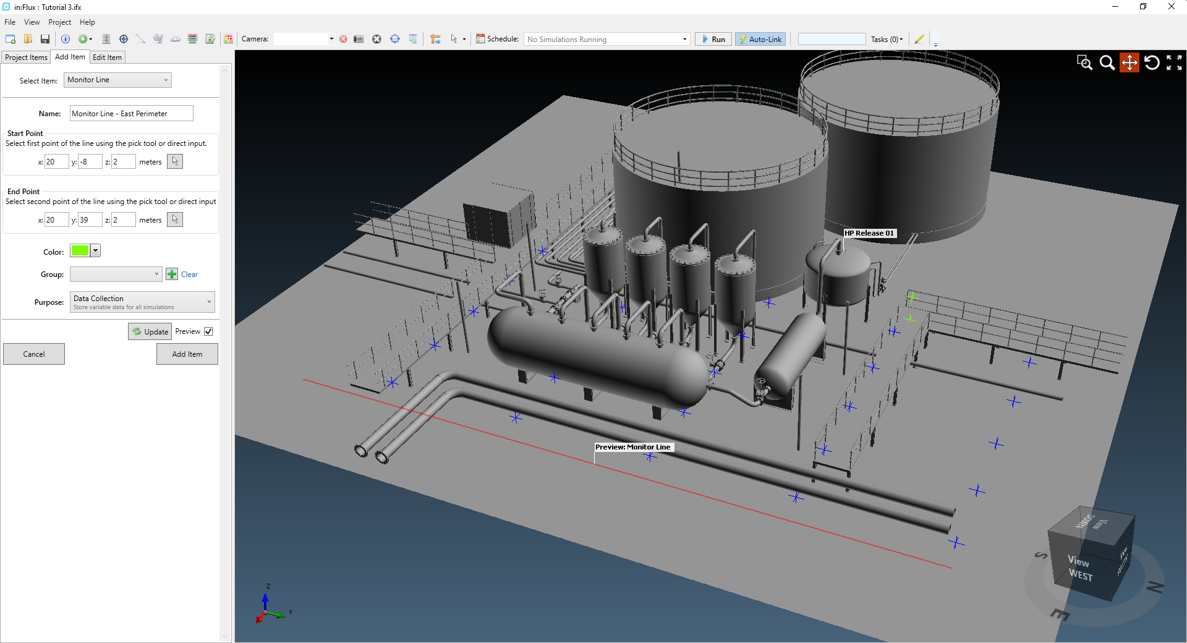The height and width of the screenshot is (643, 1187).
Task: Click the green add item plus icon
Action: click(x=83, y=39)
